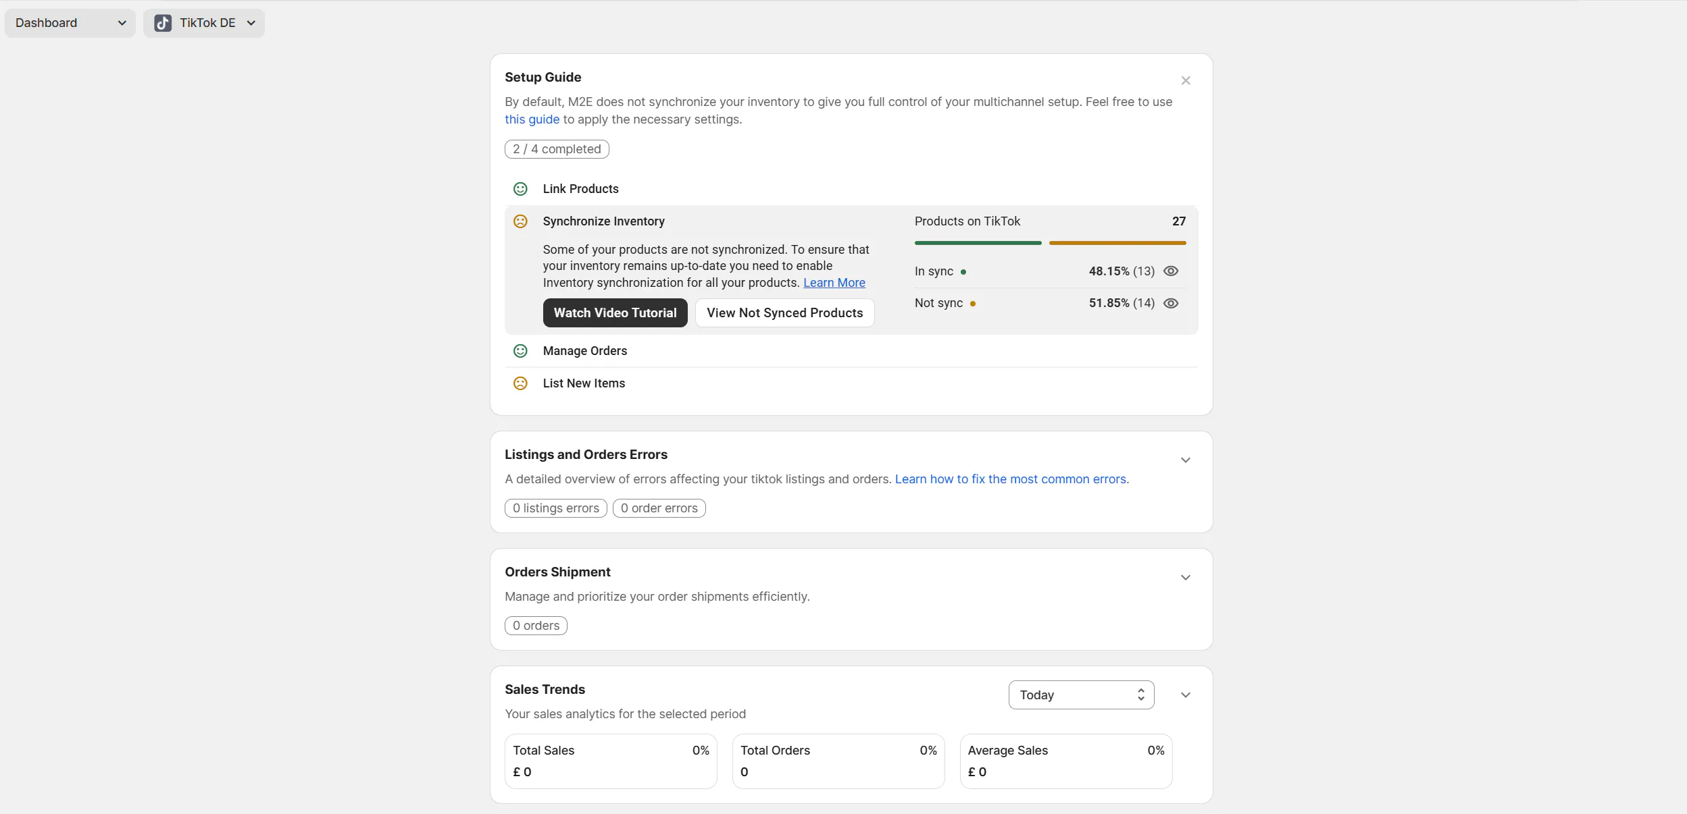Click the sad face beside List New Items
The width and height of the screenshot is (1687, 814).
pyautogui.click(x=520, y=383)
